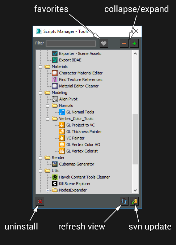Image resolution: width=176 pixels, height=245 pixels.
Task: Collapse the Normals subfolder
Action: click(x=47, y=106)
